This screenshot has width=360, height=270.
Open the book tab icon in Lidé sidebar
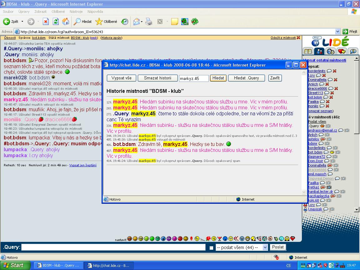point(308,51)
